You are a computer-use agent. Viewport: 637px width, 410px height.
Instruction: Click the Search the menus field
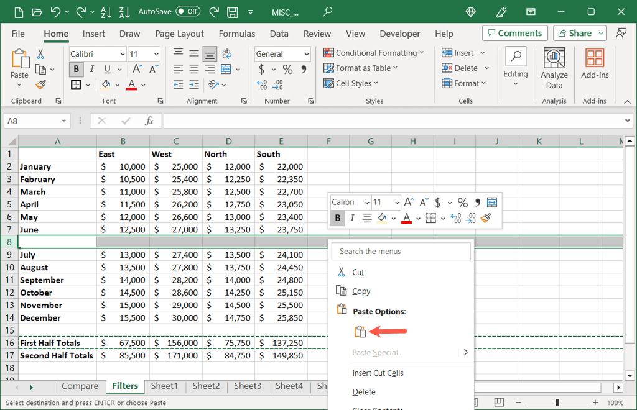click(401, 252)
